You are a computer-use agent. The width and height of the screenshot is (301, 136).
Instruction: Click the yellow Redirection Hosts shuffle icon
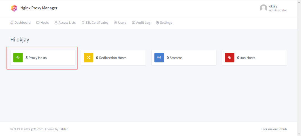tap(89, 58)
